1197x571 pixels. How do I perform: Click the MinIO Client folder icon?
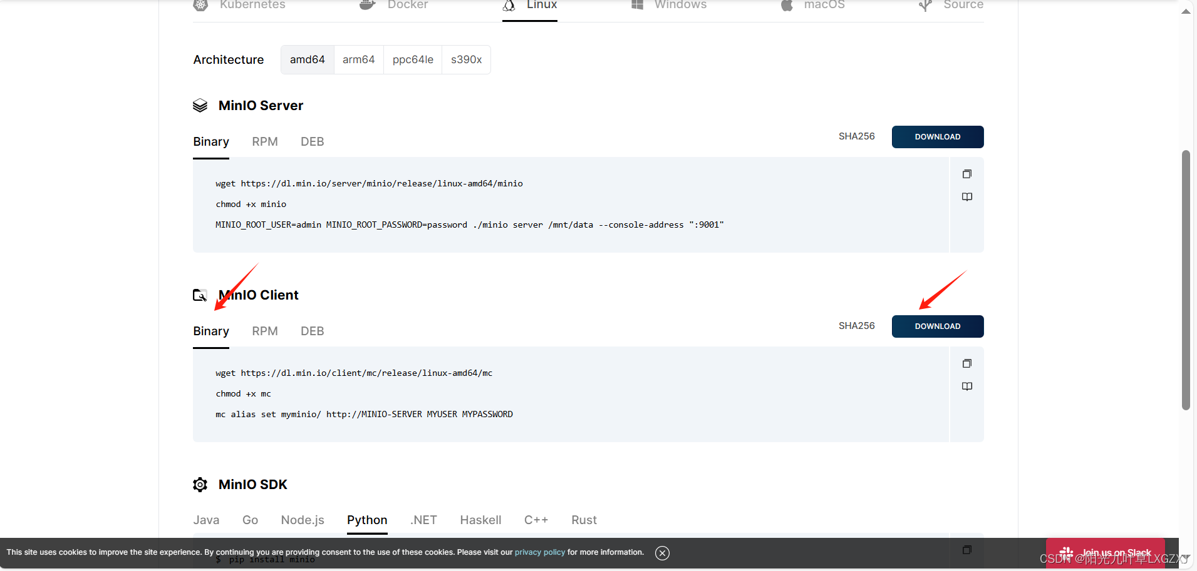coord(200,295)
